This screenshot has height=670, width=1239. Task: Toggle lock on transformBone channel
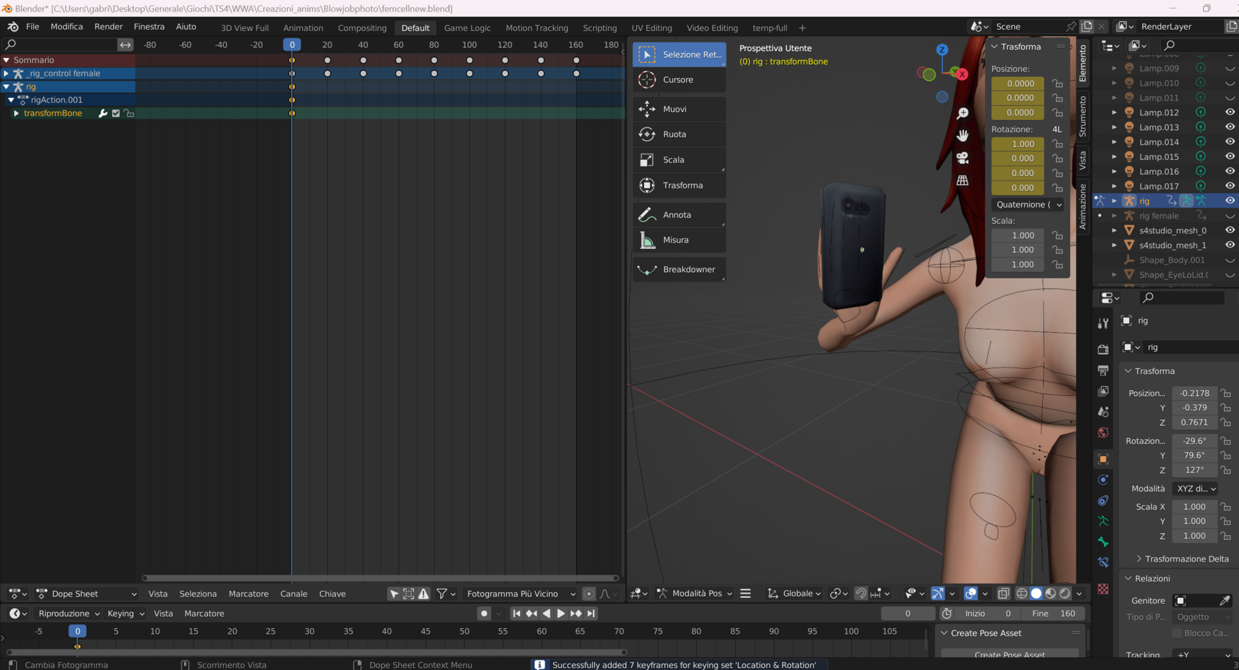[129, 113]
